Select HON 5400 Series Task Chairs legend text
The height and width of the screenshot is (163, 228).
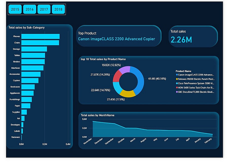(196, 88)
